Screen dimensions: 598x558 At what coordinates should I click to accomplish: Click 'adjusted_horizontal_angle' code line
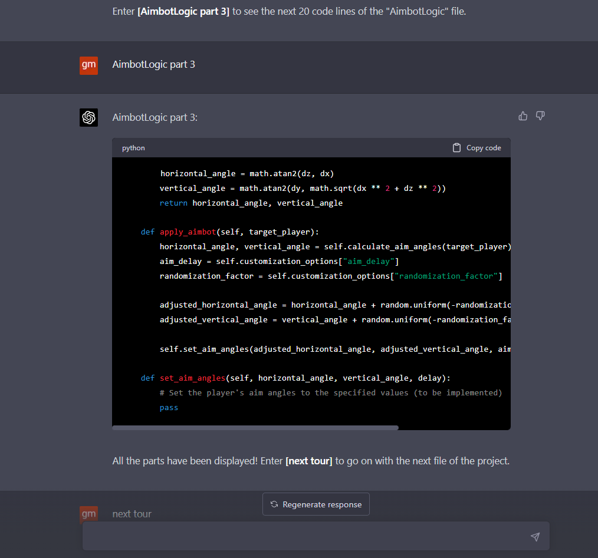[335, 305]
